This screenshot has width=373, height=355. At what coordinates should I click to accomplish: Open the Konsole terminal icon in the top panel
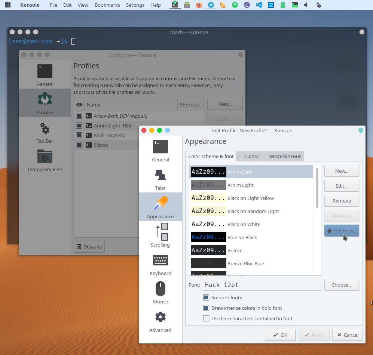click(175, 5)
